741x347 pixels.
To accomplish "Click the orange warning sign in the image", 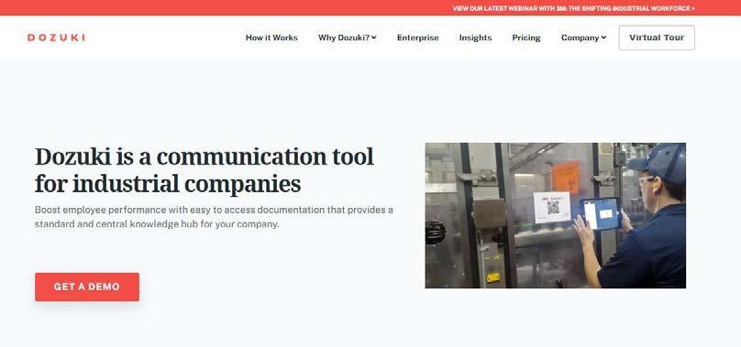I will (566, 177).
